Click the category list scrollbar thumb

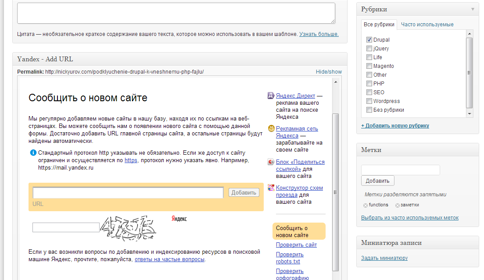coord(470,73)
